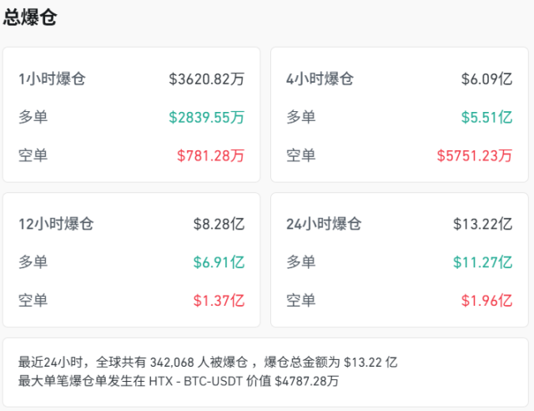This screenshot has width=534, height=411.
Task: Click the 4-hour short value $5751.23万
Action: pyautogui.click(x=475, y=155)
